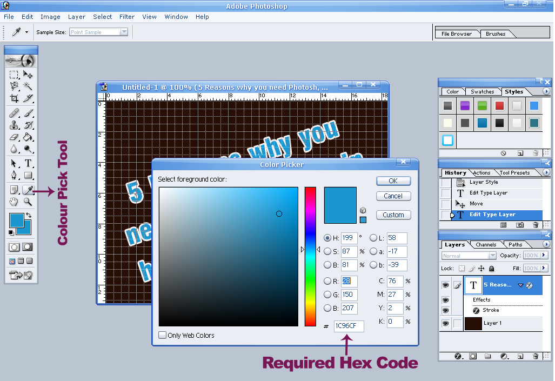Open the Filter menu
555x381 pixels.
(x=126, y=17)
